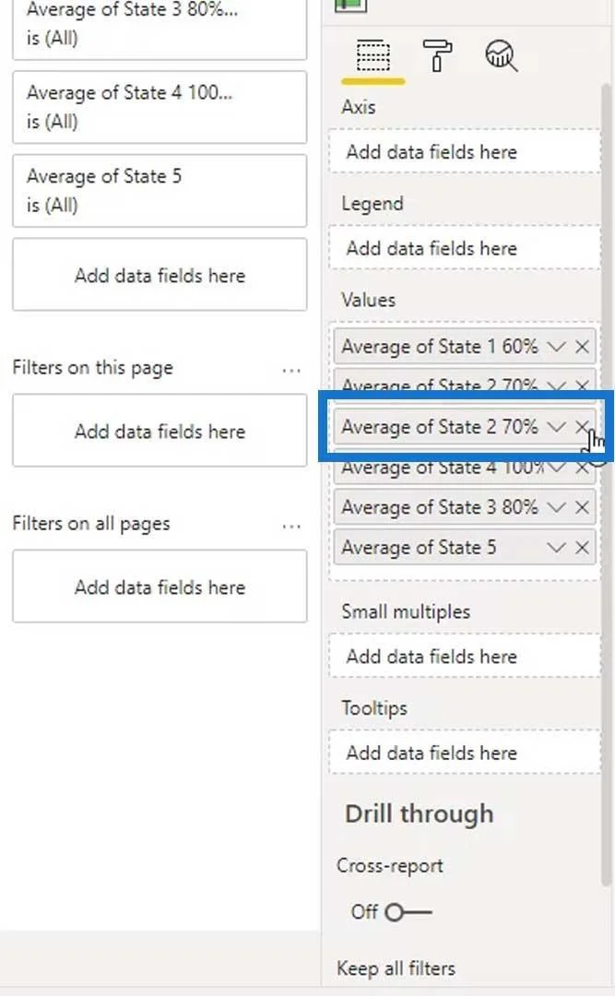The height and width of the screenshot is (996, 615).
Task: Open more options for Filters on all pages
Action: 291,526
